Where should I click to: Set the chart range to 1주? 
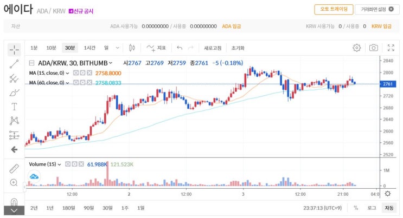click(x=125, y=208)
